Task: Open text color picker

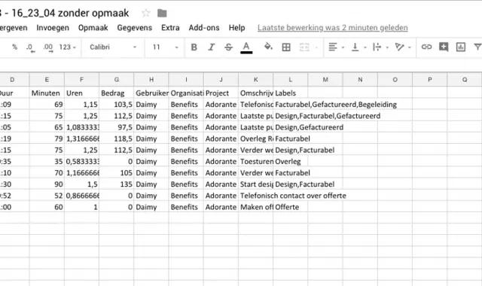Action: [246, 47]
